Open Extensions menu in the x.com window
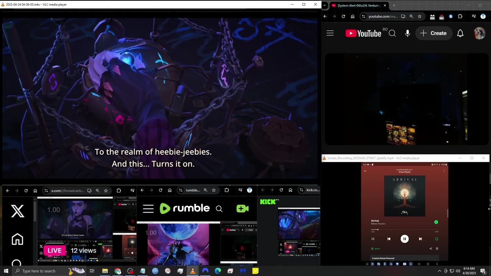 click(x=119, y=191)
